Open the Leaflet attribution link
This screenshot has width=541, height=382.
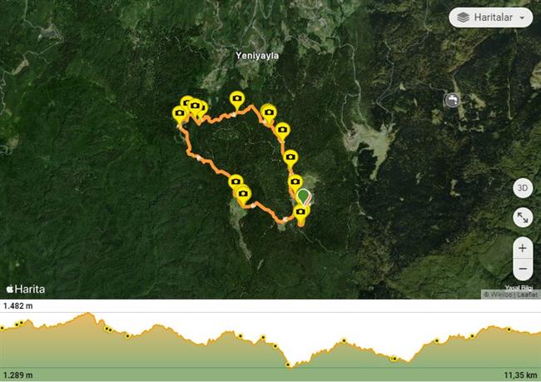(x=527, y=295)
